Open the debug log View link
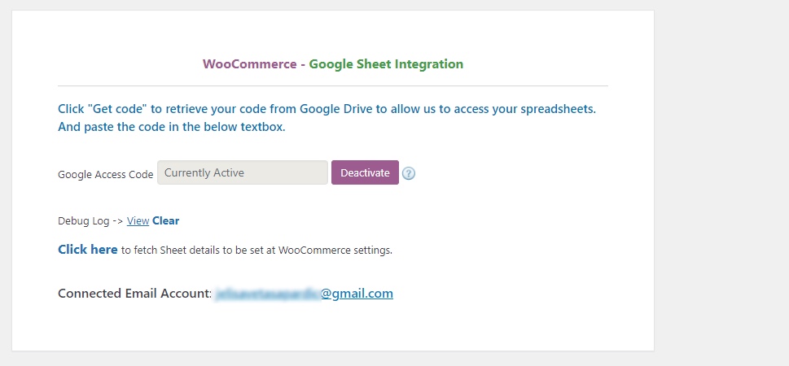Viewport: 789px width, 366px height. 138,220
